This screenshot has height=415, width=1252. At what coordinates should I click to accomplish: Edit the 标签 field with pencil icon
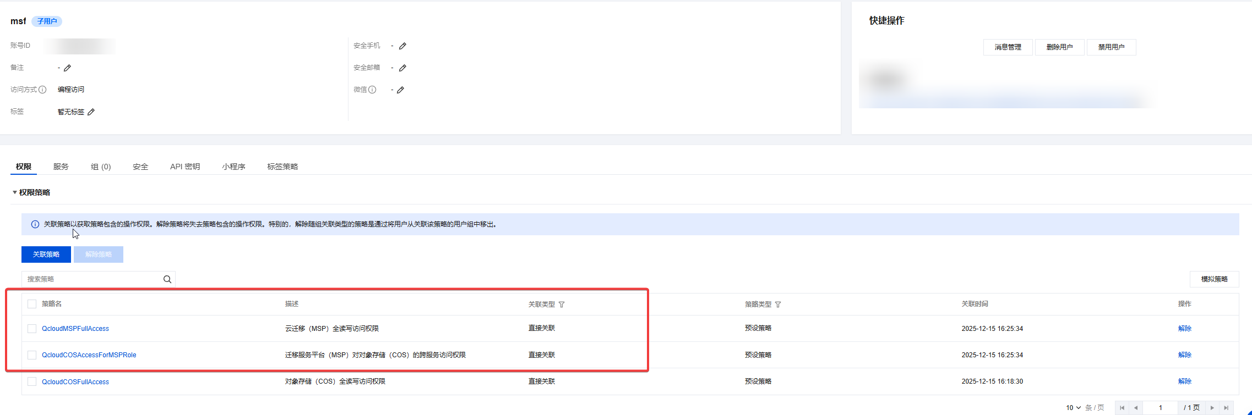click(91, 112)
